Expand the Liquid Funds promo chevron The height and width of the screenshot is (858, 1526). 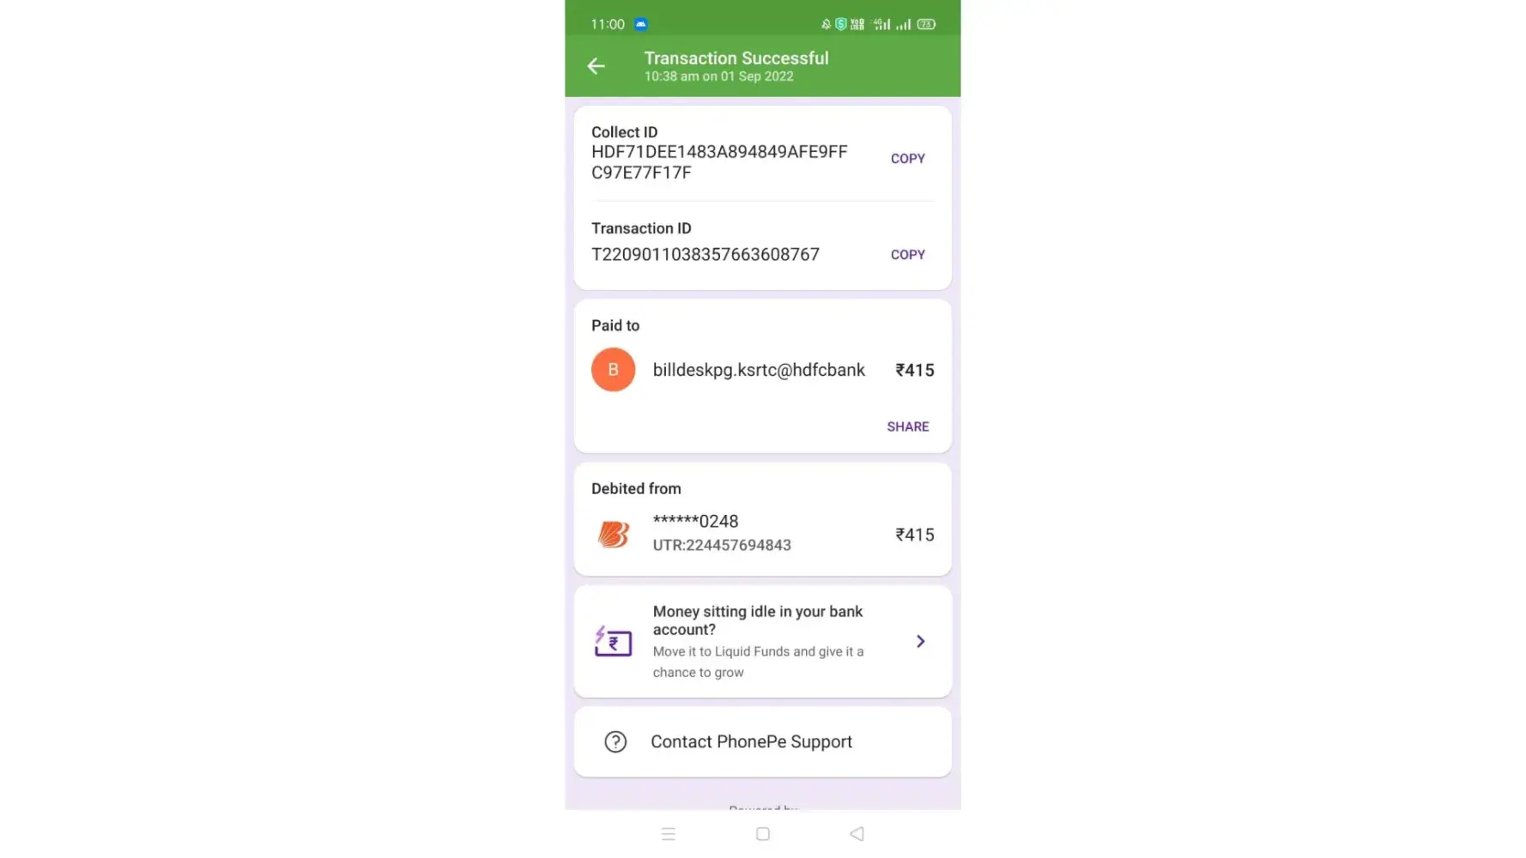point(920,641)
